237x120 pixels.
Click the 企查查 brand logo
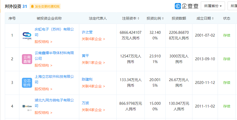[x=187, y=6]
